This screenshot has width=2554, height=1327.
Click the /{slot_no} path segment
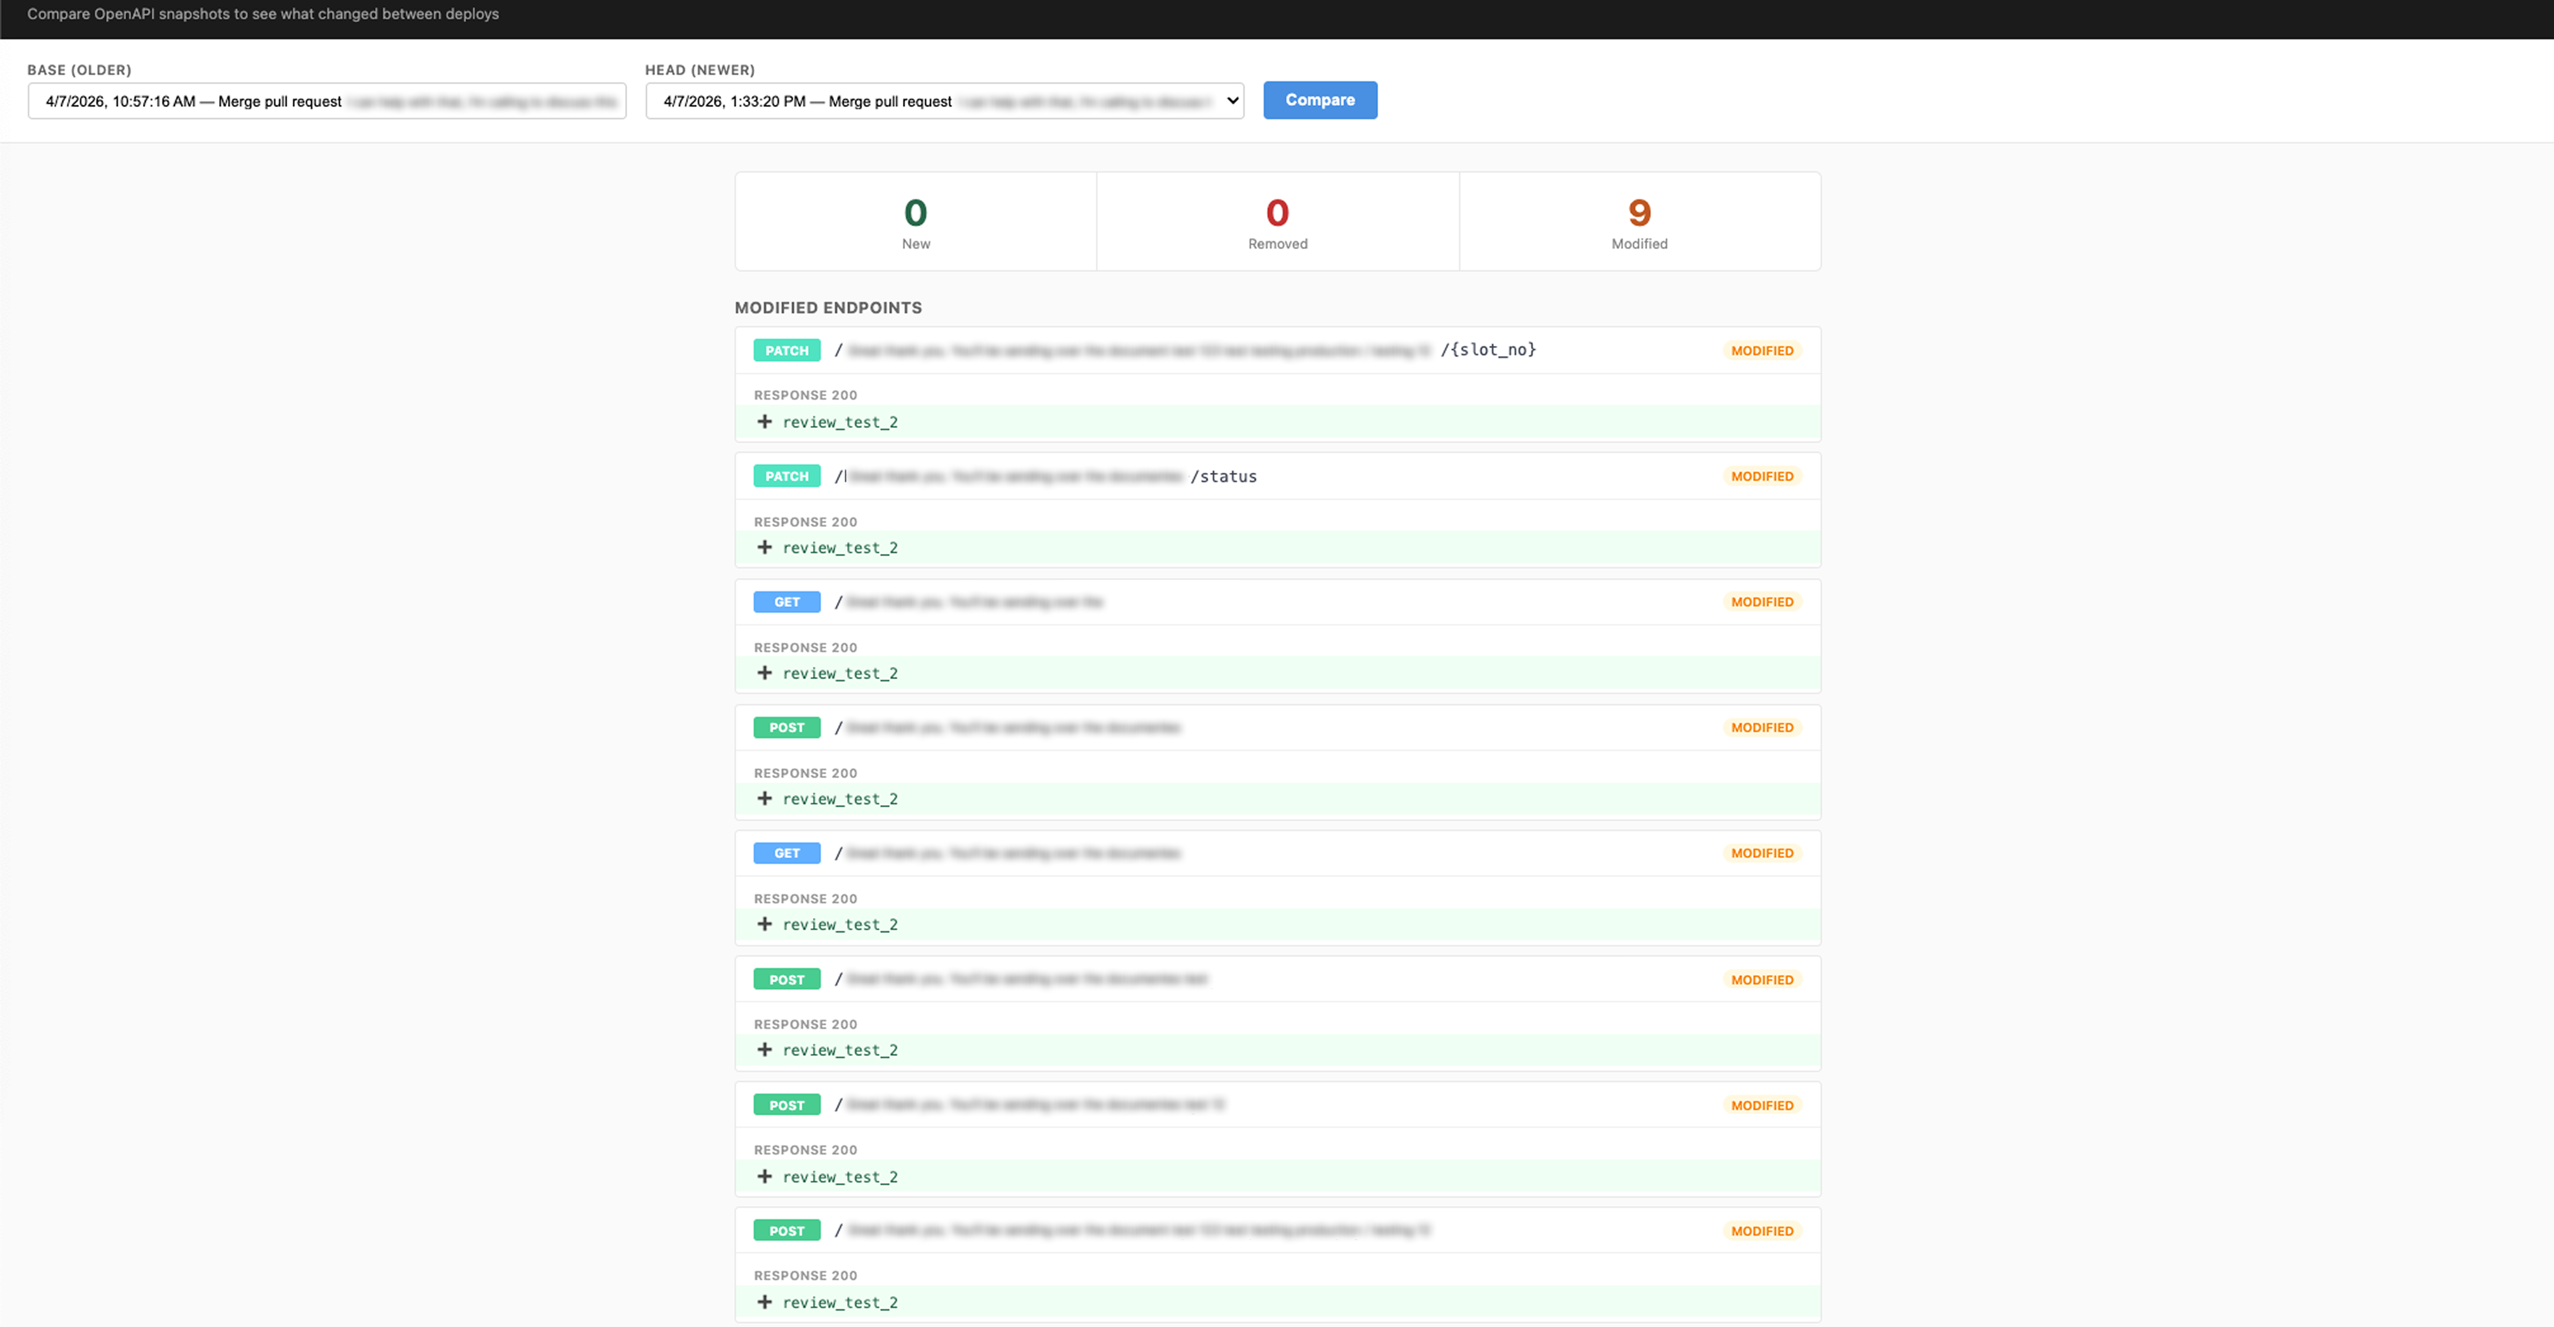[1488, 350]
